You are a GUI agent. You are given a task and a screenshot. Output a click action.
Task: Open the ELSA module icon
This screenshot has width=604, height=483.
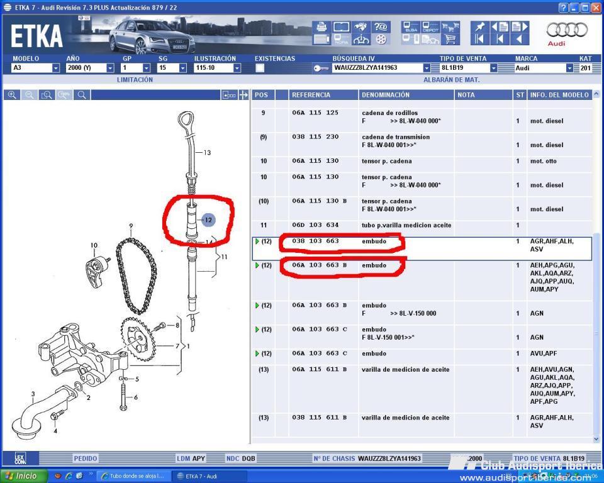click(411, 27)
